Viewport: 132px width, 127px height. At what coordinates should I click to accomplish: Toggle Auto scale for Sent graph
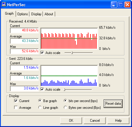pos(42,89)
